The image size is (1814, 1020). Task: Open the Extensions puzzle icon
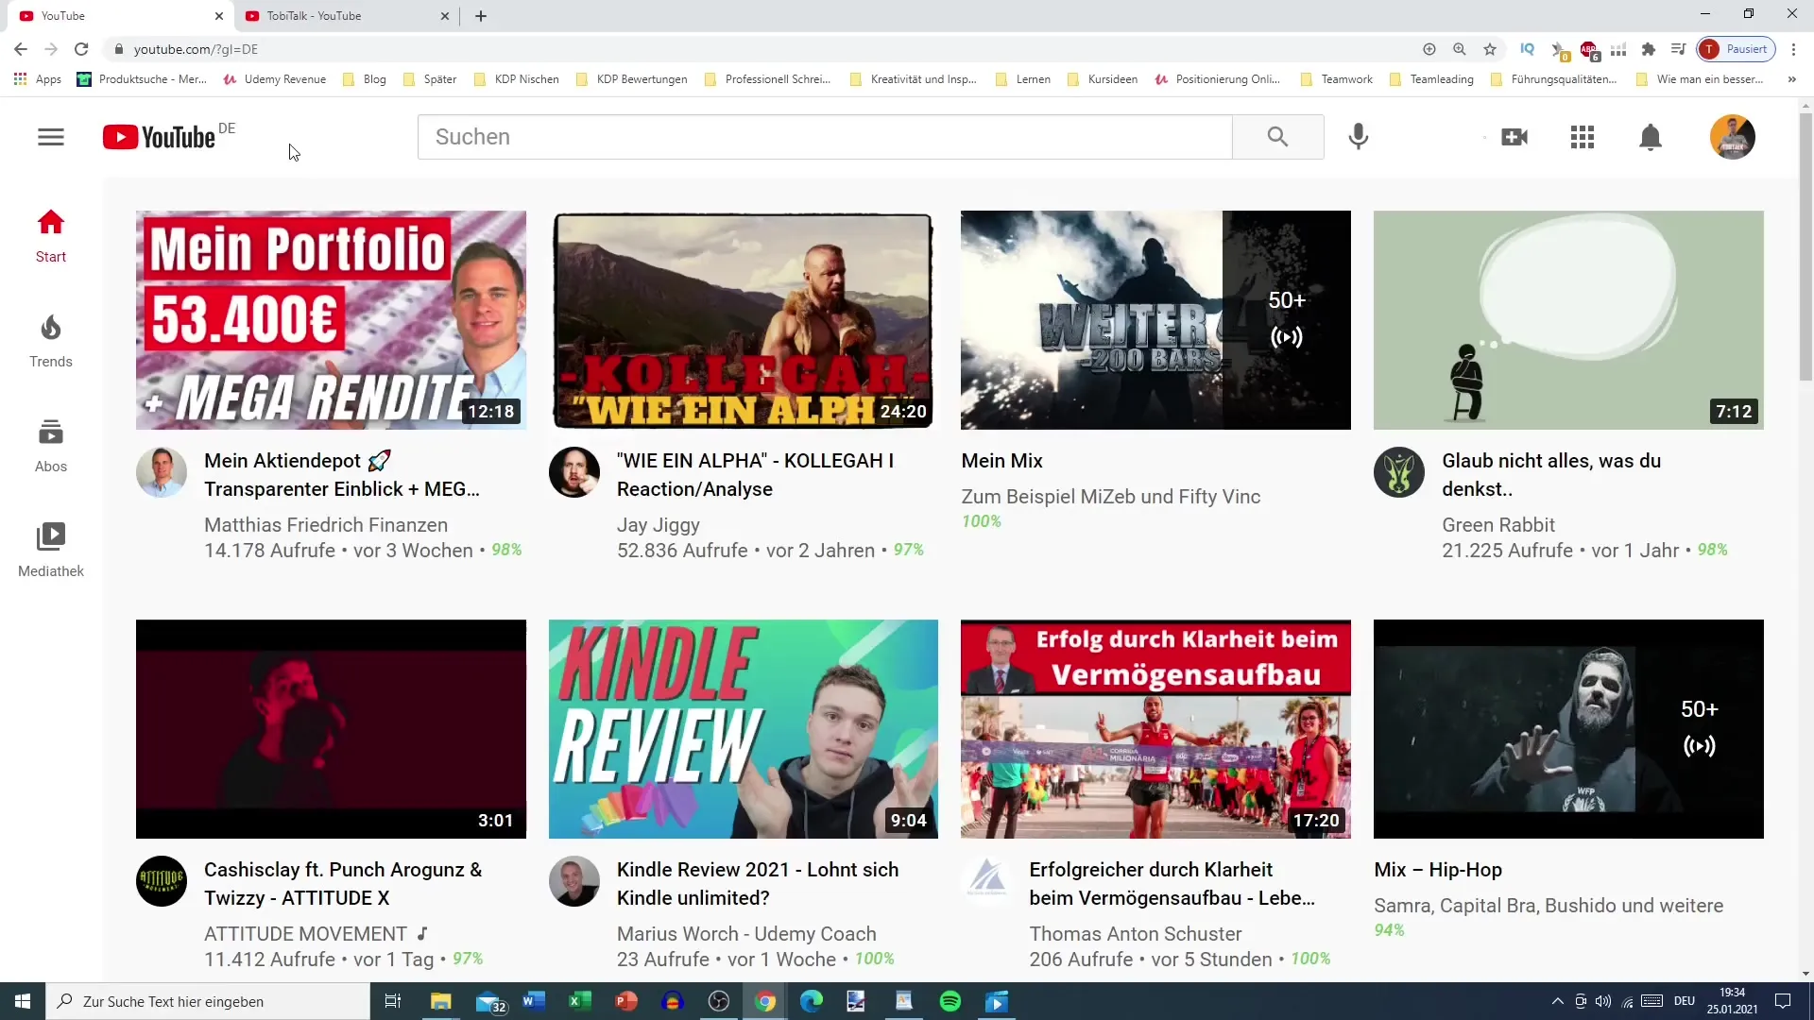click(1649, 49)
